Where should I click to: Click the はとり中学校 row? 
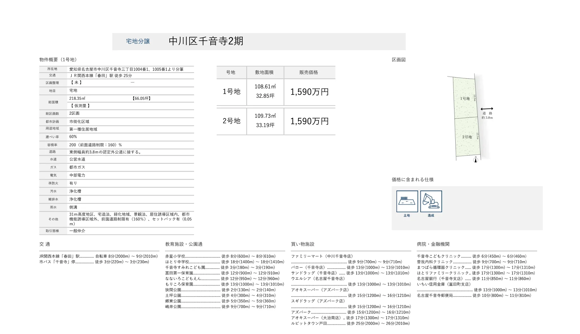coord(225,262)
